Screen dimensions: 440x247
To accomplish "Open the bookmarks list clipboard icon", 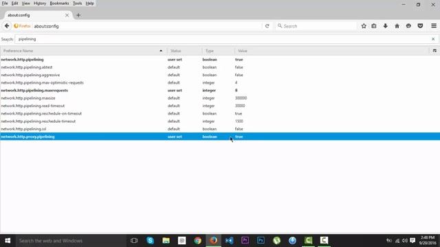I will [x=374, y=26].
